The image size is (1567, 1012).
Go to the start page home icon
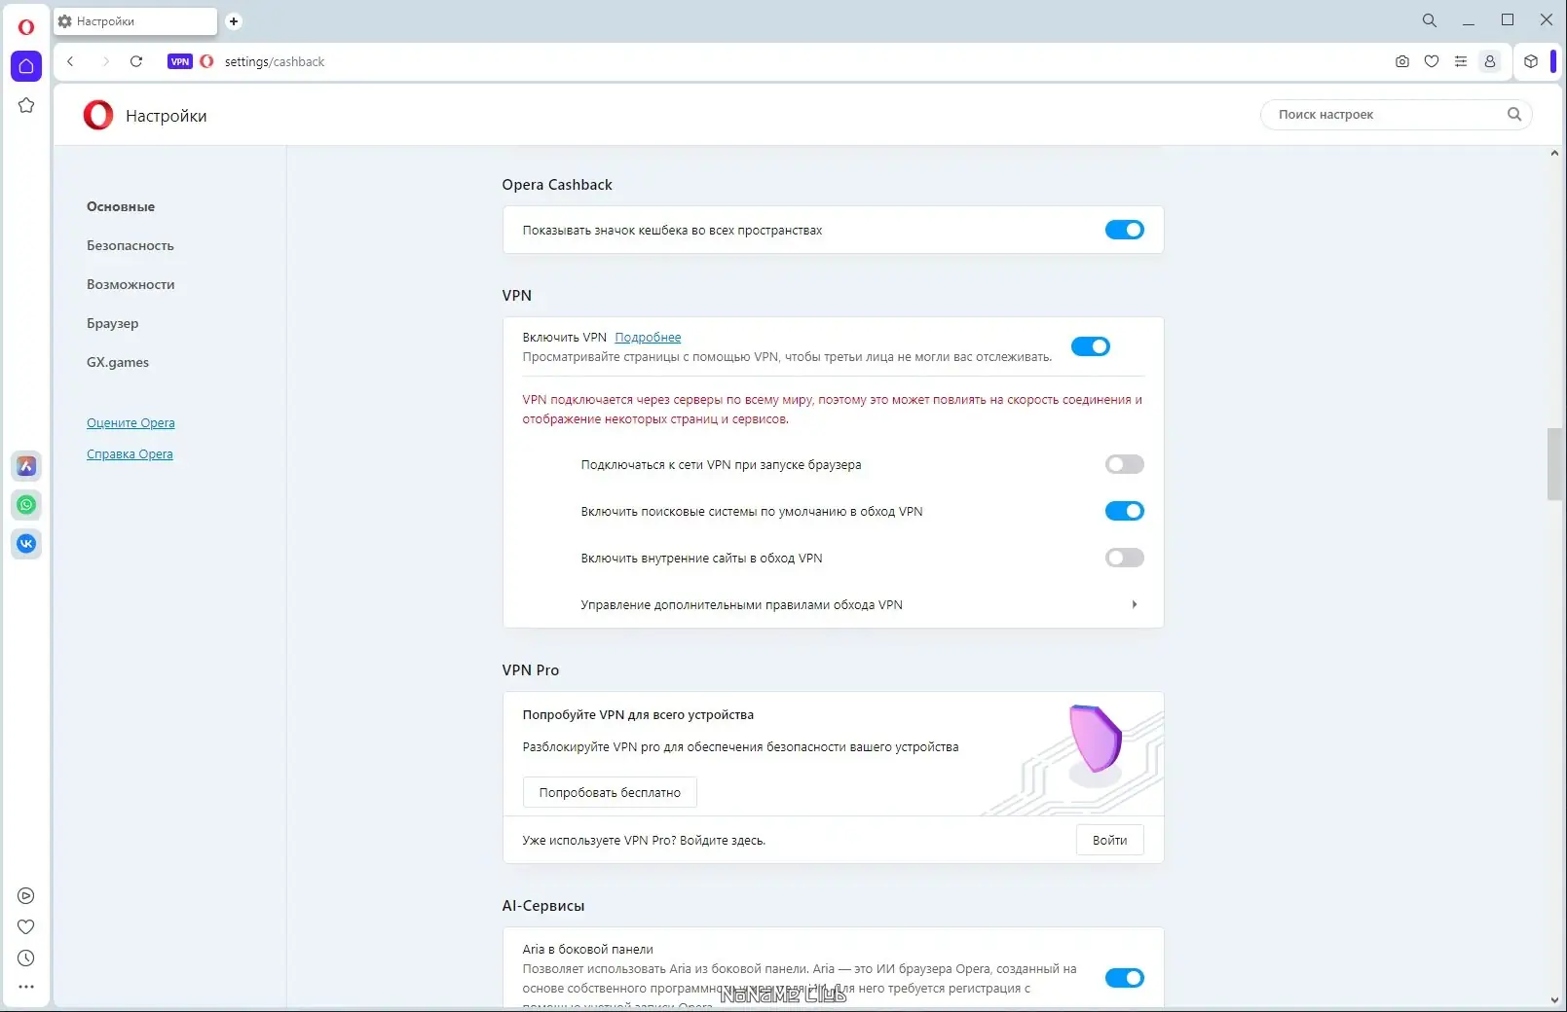[x=26, y=66]
